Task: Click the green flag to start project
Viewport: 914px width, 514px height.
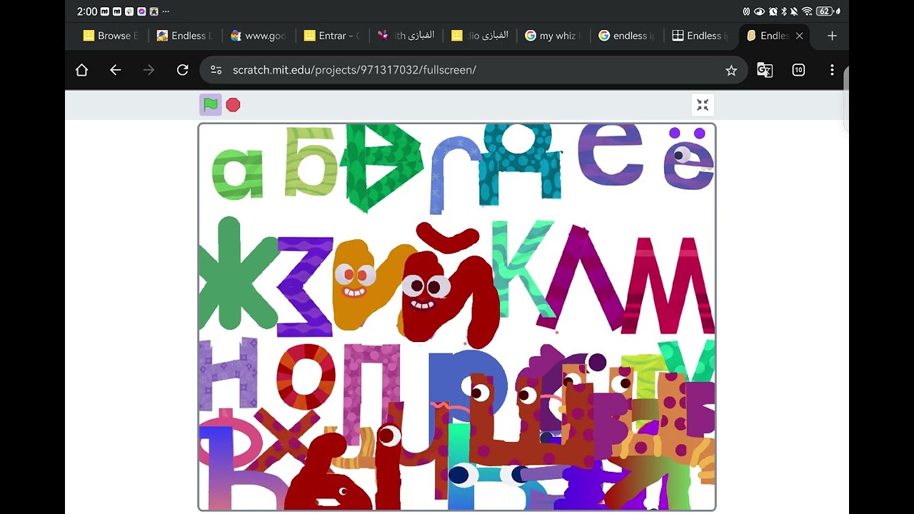Action: 210,105
